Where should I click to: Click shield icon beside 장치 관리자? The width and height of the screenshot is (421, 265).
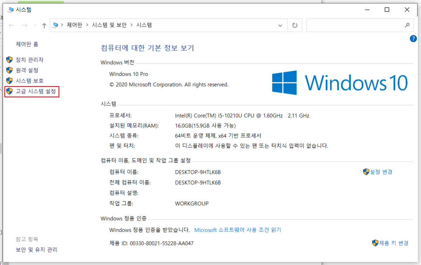tap(10, 60)
